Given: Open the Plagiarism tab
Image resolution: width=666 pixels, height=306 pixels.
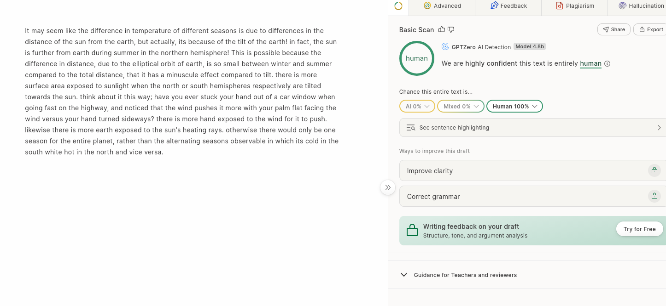Looking at the screenshot, I should pyautogui.click(x=574, y=6).
